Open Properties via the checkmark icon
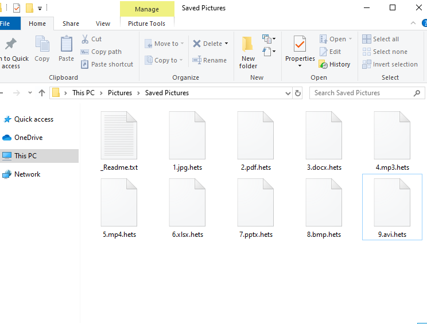The height and width of the screenshot is (324, 427). coord(300,45)
